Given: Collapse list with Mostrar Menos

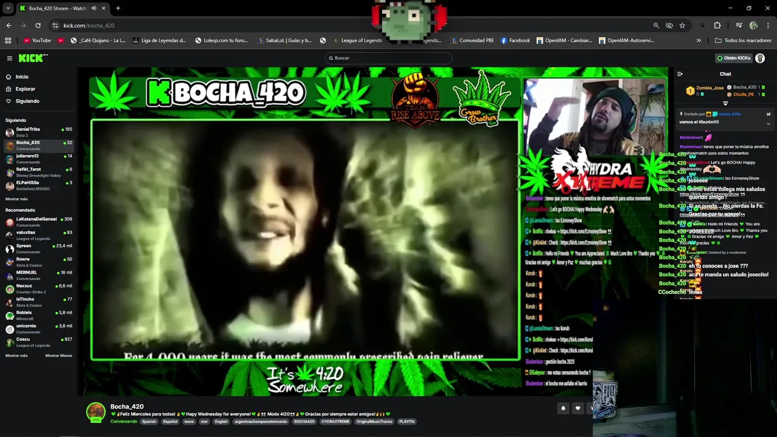Looking at the screenshot, I should [59, 356].
